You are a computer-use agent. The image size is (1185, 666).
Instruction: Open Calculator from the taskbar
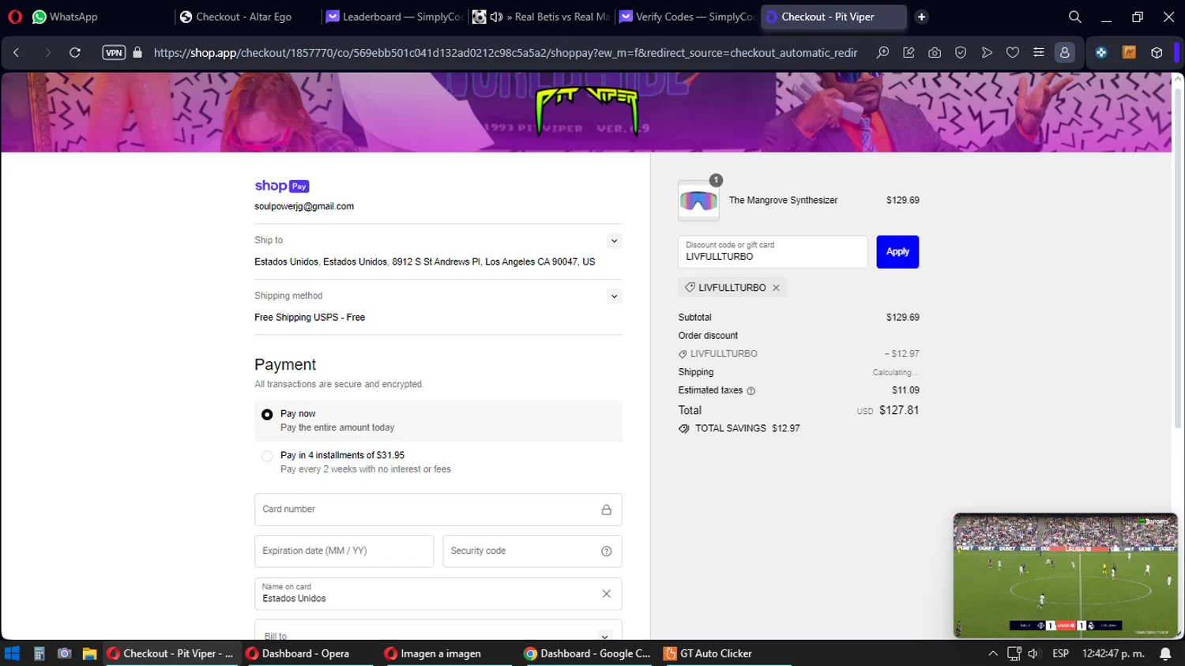[x=39, y=653]
